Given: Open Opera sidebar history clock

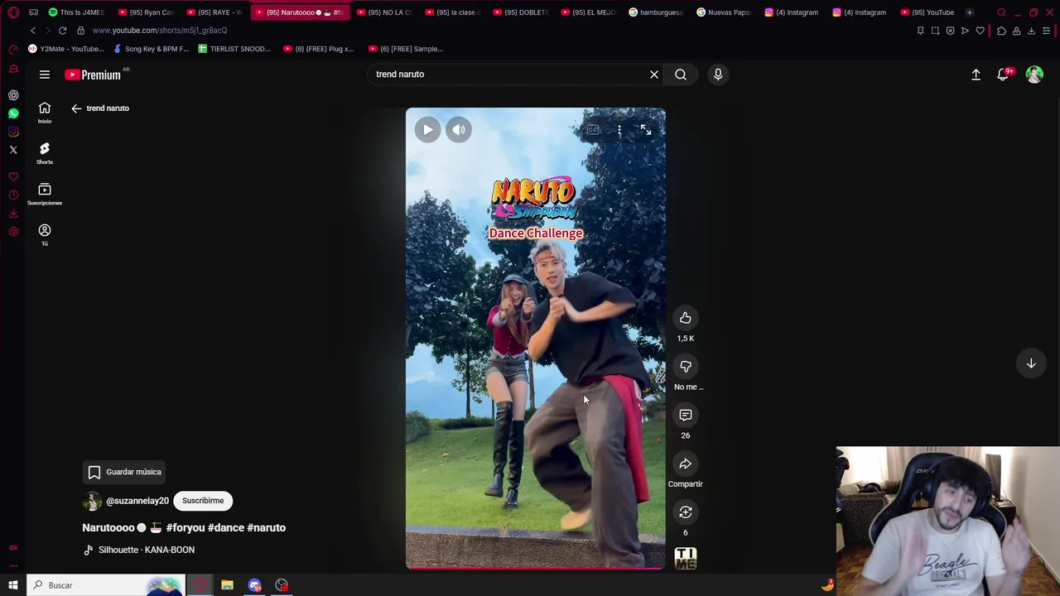Looking at the screenshot, I should click(13, 195).
